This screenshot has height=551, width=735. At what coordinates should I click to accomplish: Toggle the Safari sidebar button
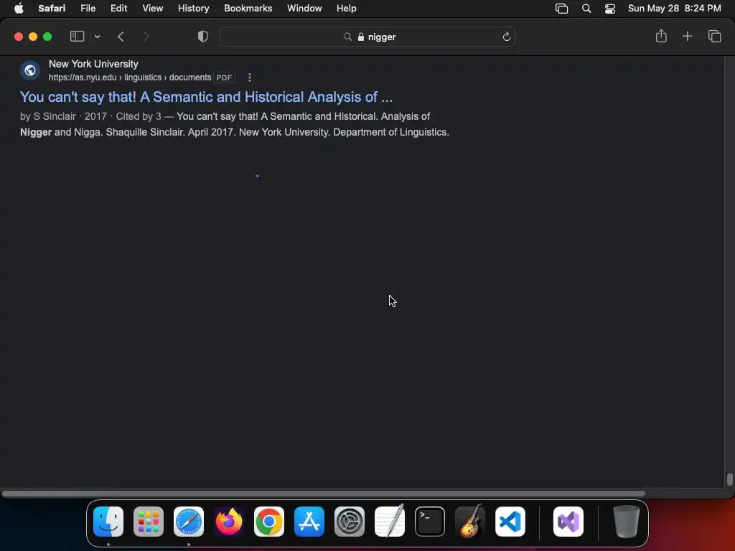pos(77,37)
